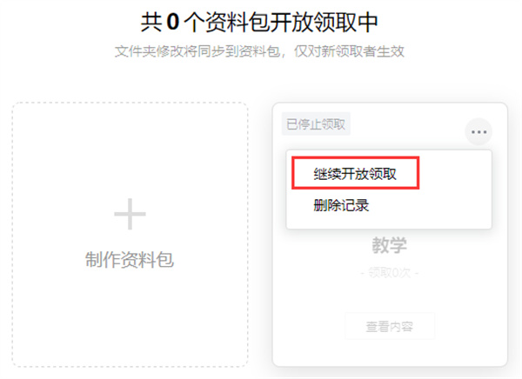Click the subtitle 文件夹修改将同步到资料包

pyautogui.click(x=197, y=51)
